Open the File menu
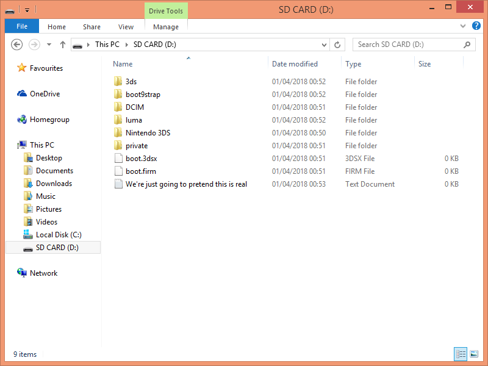The height and width of the screenshot is (366, 488). [22, 26]
